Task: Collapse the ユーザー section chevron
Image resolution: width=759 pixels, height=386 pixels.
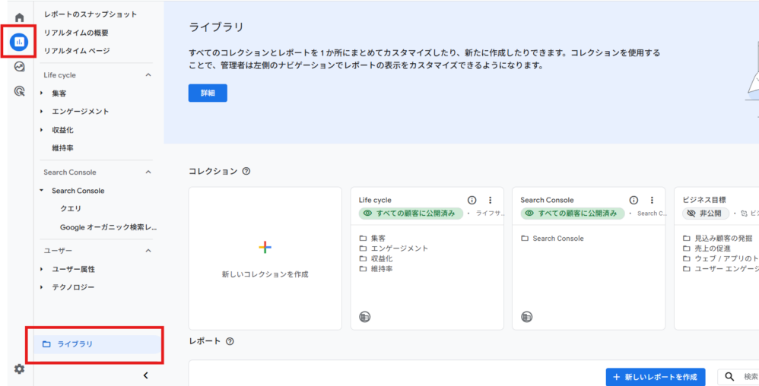Action: (x=148, y=251)
